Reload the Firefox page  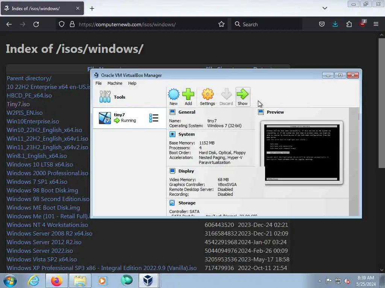(x=36, y=24)
